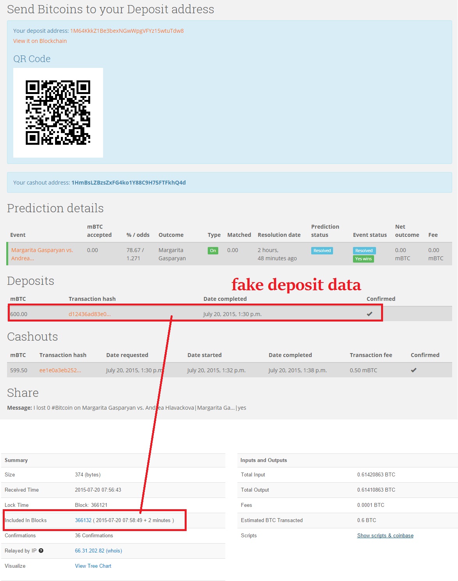This screenshot has height=581, width=458.
Task: Click Estimated BTC Transacted value 0.6 BTC
Action: (x=367, y=520)
